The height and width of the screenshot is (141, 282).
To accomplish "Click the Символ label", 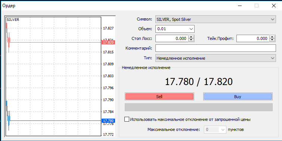I will [145, 19].
